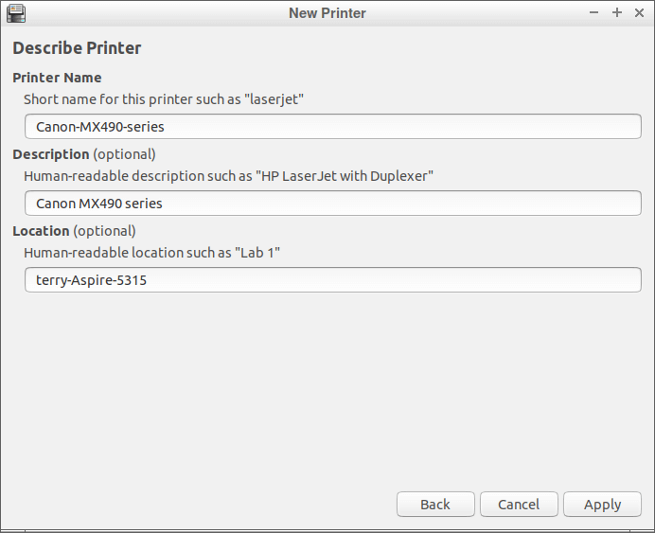Open the printer icon window menu
The image size is (655, 533).
coord(16,13)
